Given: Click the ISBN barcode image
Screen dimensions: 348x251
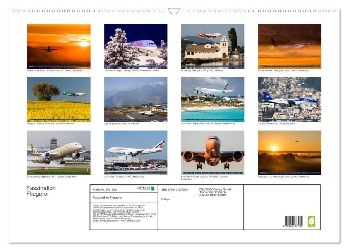Looking at the screenshot, I should click(294, 222).
